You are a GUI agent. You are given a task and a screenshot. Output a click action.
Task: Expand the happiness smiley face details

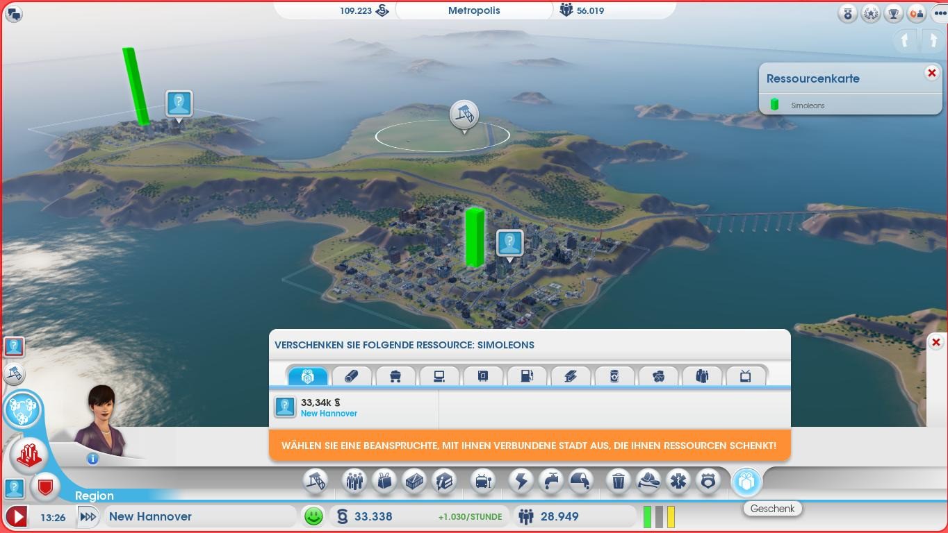point(313,516)
